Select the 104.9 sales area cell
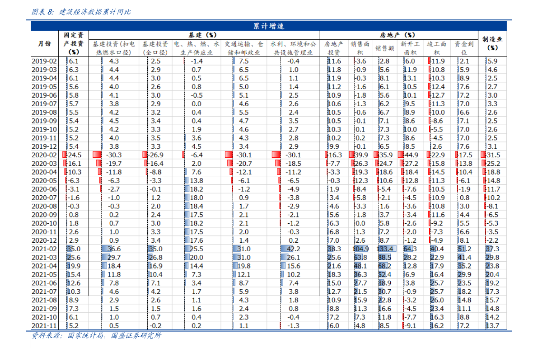Viewport: 538px width, 348px height. click(360, 249)
